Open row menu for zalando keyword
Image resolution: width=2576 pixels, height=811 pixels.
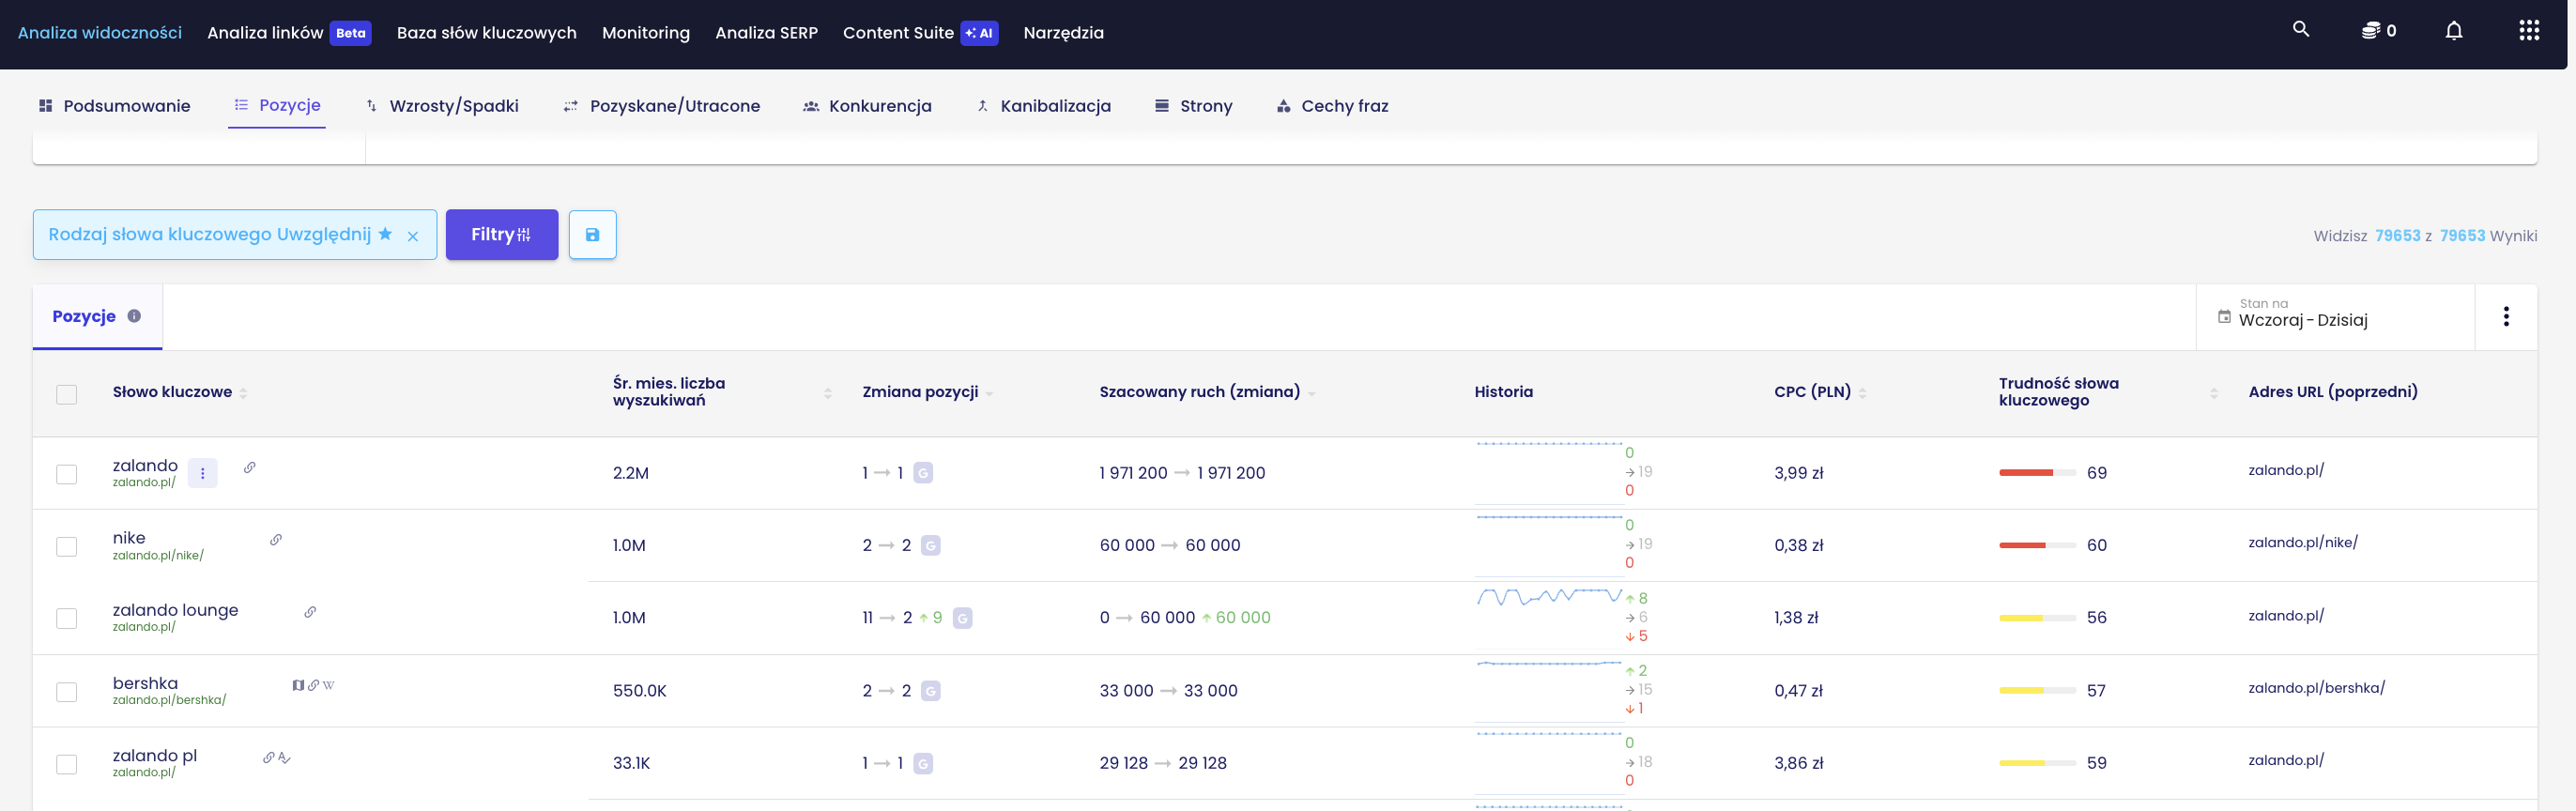(x=202, y=473)
